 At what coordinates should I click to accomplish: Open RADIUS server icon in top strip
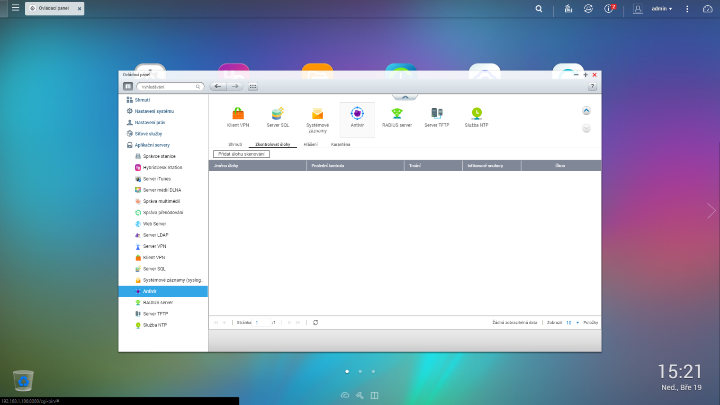click(397, 118)
